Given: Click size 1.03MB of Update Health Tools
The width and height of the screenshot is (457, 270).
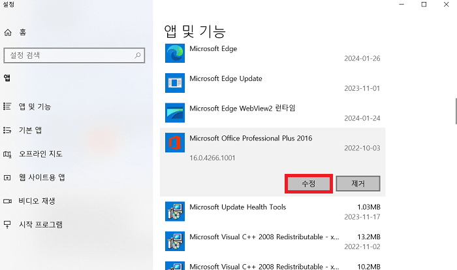Looking at the screenshot, I should 369,207.
